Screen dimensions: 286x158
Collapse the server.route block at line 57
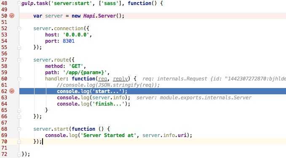19,60
